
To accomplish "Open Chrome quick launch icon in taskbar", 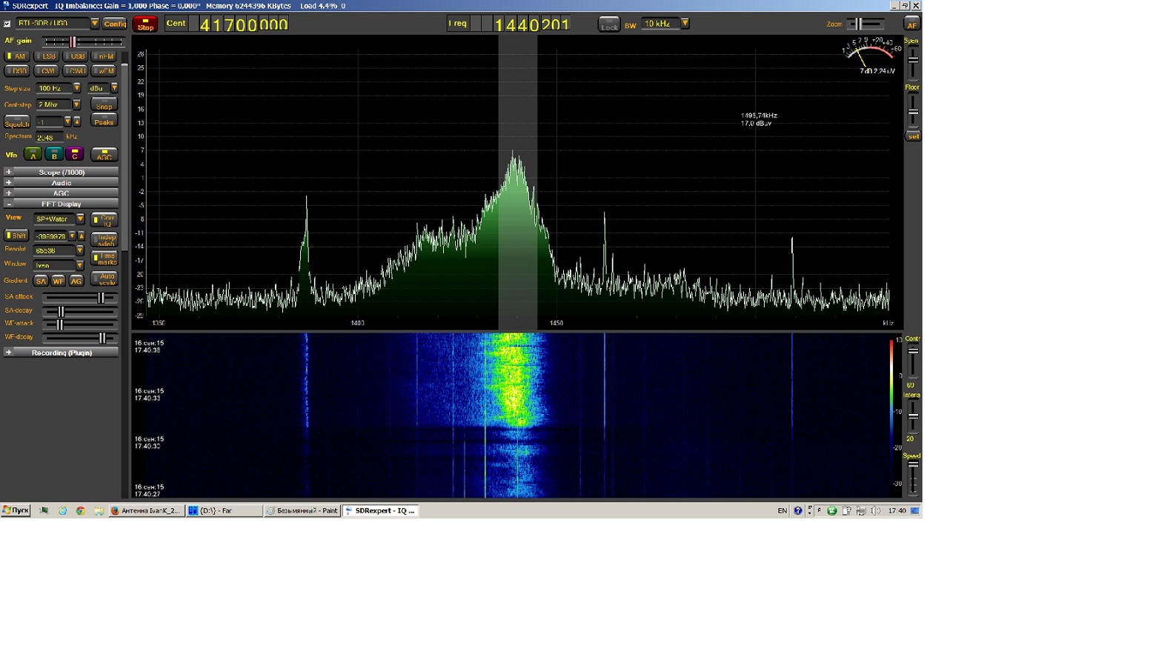I will [x=81, y=511].
